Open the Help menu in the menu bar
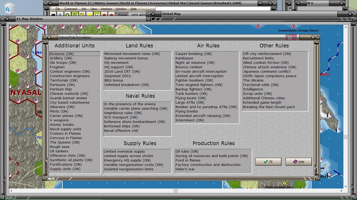 [x=134, y=9]
